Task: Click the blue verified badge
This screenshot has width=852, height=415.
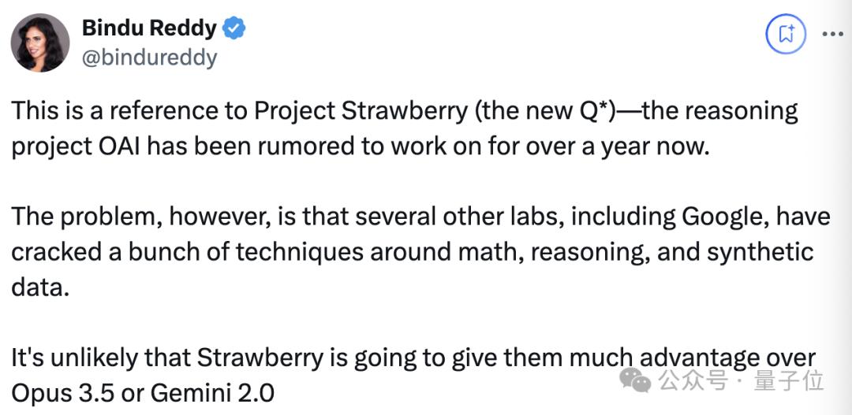Action: click(x=234, y=29)
